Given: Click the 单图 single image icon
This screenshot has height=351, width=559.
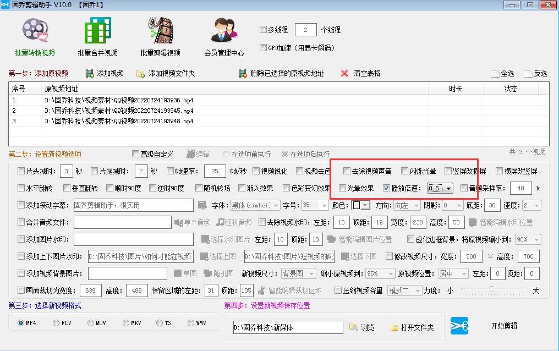Looking at the screenshot, I should coord(178,273).
